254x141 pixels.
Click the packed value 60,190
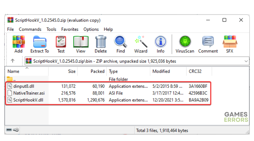tap(98, 86)
